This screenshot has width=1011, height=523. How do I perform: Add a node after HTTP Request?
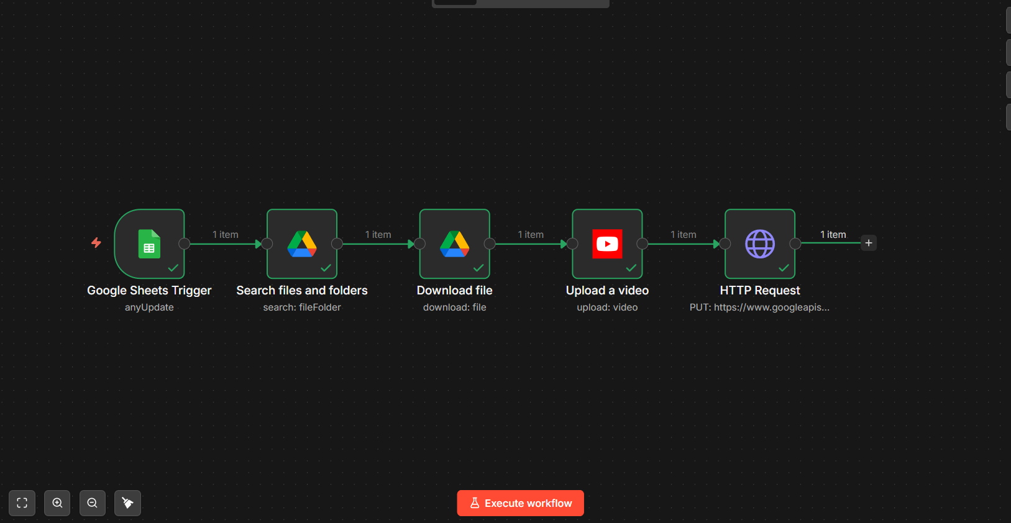(x=869, y=243)
